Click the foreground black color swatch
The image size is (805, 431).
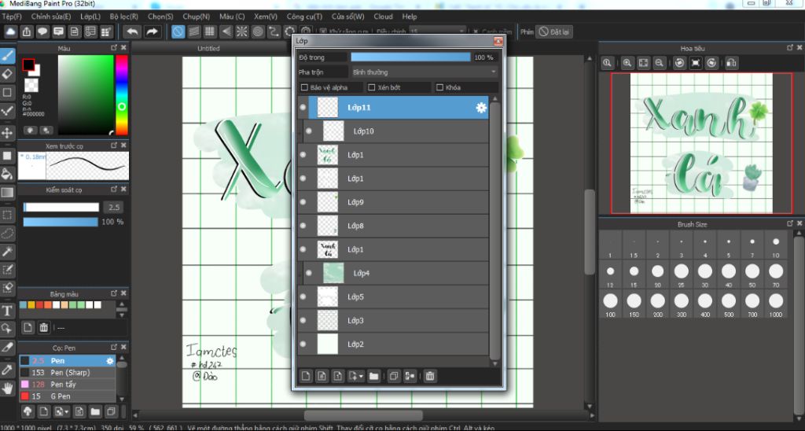28,65
